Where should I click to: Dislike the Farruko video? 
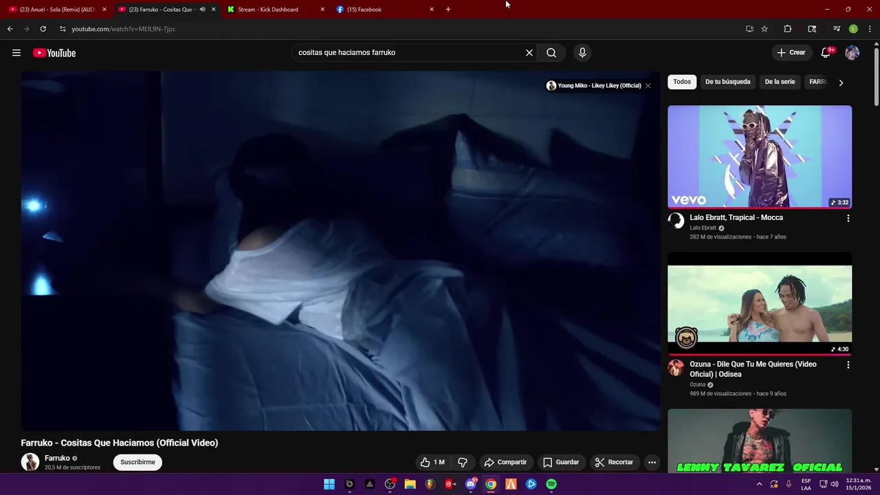point(463,462)
